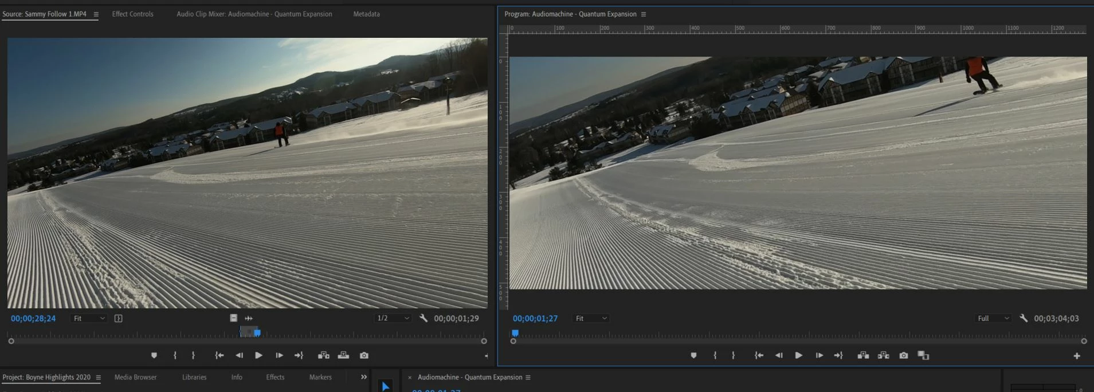Open Program playback resolution Full dropdown
Image resolution: width=1094 pixels, height=392 pixels.
993,318
